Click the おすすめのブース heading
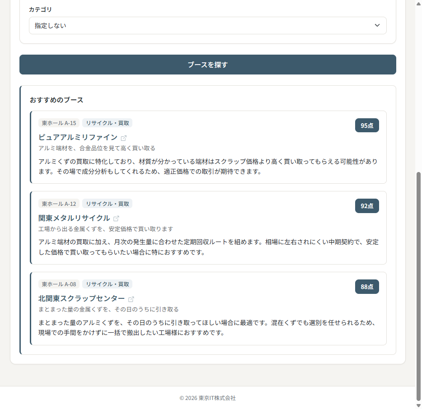 click(x=56, y=100)
